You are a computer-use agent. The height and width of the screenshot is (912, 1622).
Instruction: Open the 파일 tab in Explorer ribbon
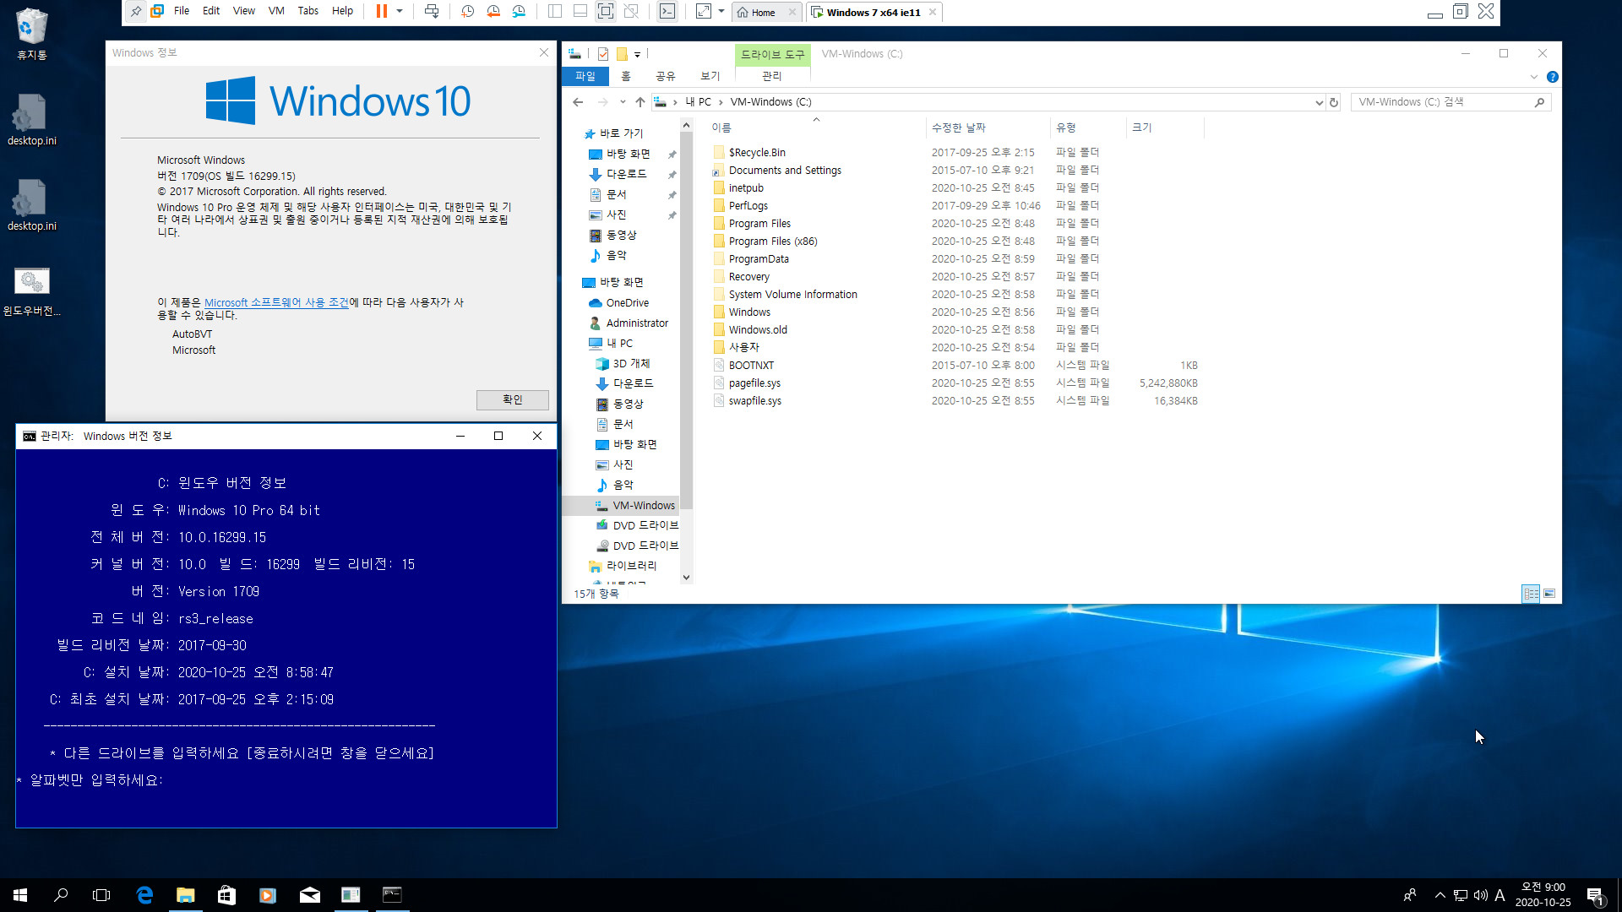[585, 76]
